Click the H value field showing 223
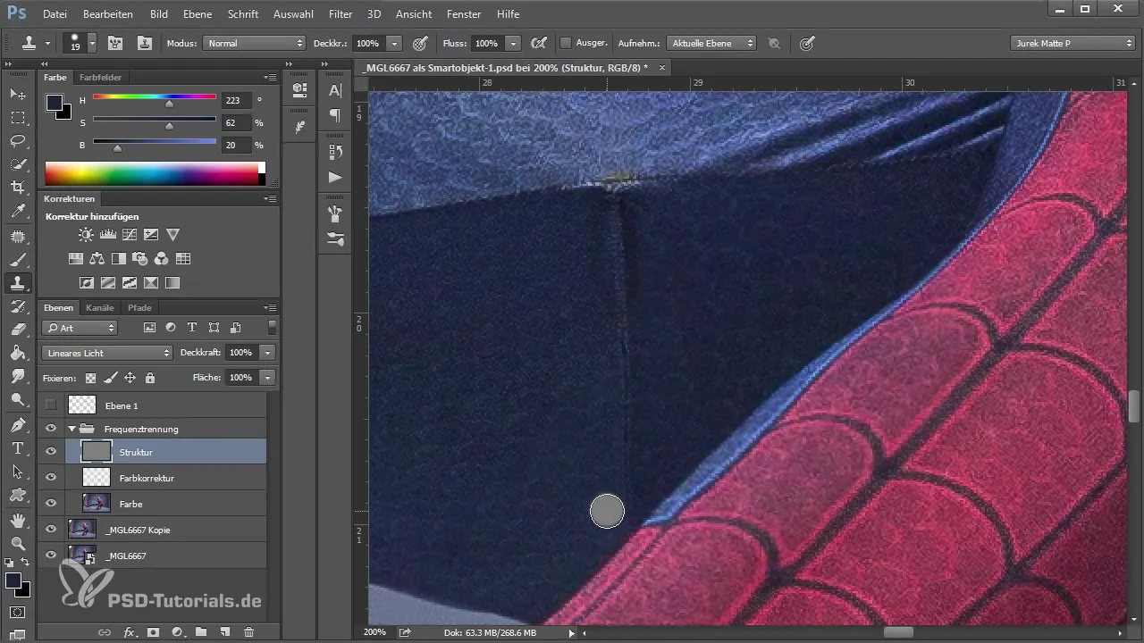This screenshot has width=1144, height=643. click(235, 101)
